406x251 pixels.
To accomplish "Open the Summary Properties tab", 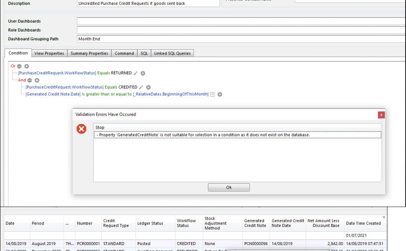I will pos(90,53).
